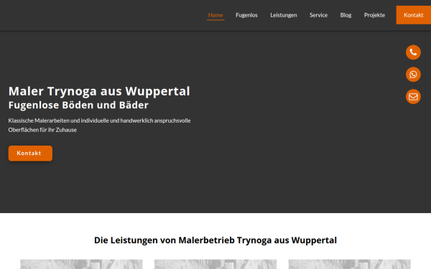Image resolution: width=431 pixels, height=269 pixels.
Task: Click the orange phone call icon
Action: pyautogui.click(x=413, y=52)
